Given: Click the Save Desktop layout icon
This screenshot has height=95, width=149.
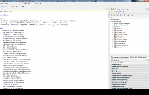Looking at the screenshot, I should pyautogui.click(x=38, y=4).
